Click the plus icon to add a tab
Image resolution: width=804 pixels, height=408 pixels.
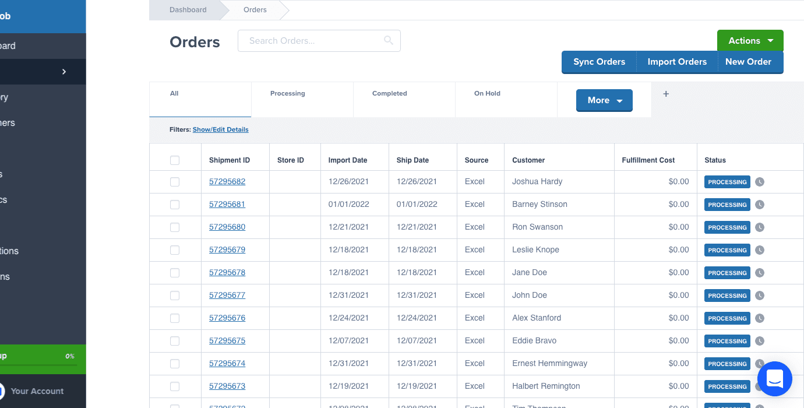[665, 93]
